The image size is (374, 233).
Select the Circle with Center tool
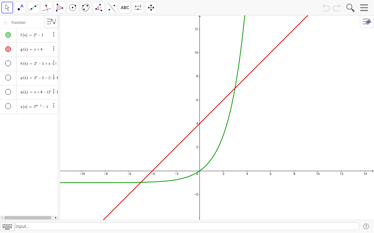pos(73,8)
